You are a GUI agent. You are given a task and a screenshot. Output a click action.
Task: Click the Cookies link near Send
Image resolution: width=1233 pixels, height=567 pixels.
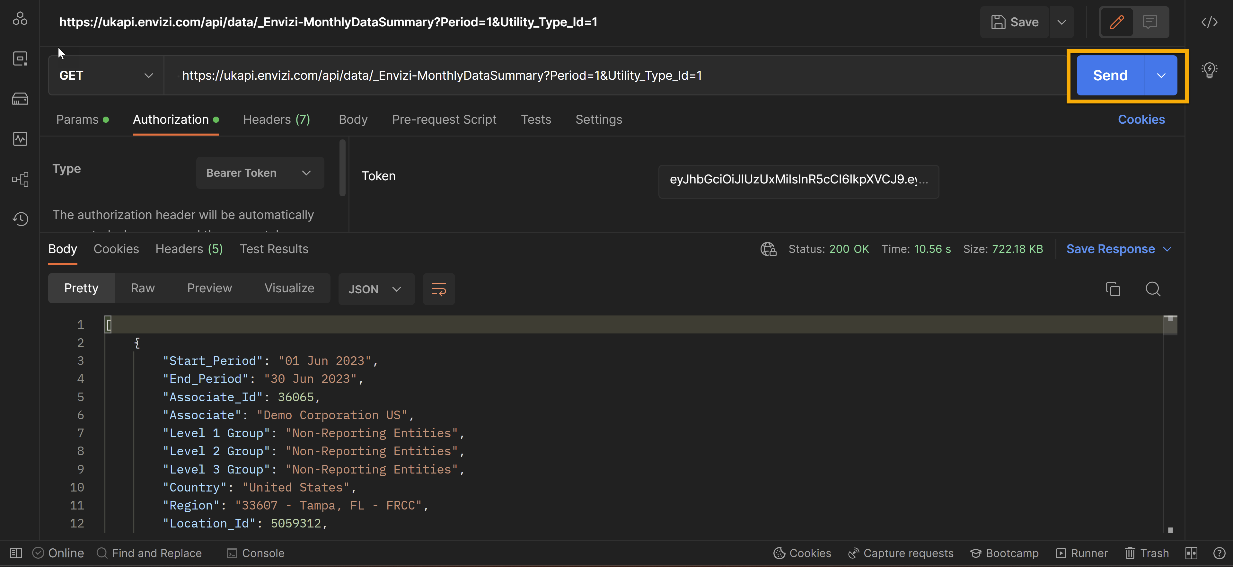point(1141,119)
